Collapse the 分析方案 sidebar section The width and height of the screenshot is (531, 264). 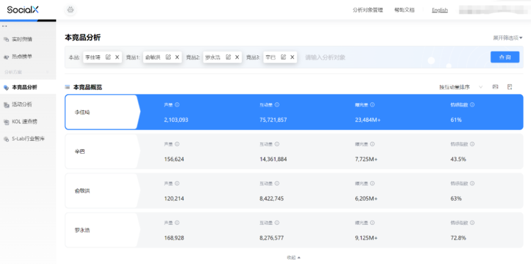coord(47,72)
